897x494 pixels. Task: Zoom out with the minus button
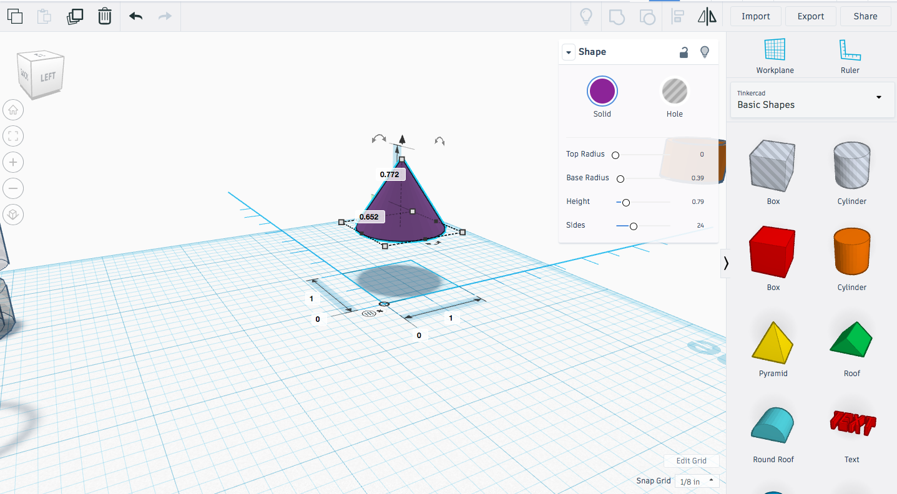click(x=13, y=188)
